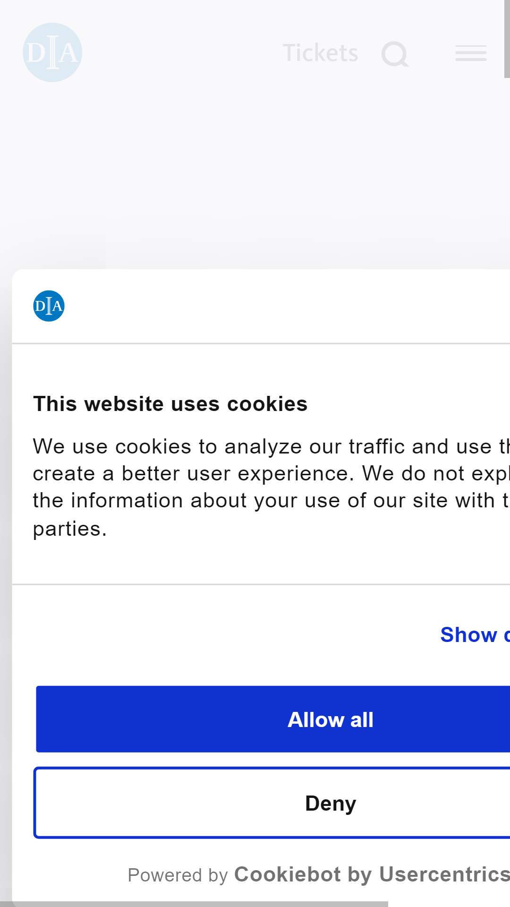The image size is (510, 907).
Task: Click the 'This website uses cookies' heading
Action: point(170,404)
